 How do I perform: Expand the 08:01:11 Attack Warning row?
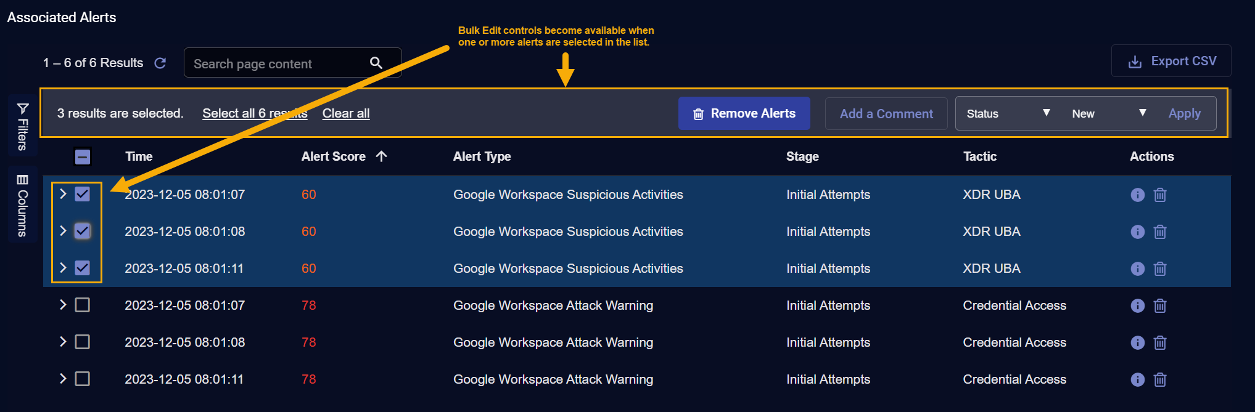point(63,379)
